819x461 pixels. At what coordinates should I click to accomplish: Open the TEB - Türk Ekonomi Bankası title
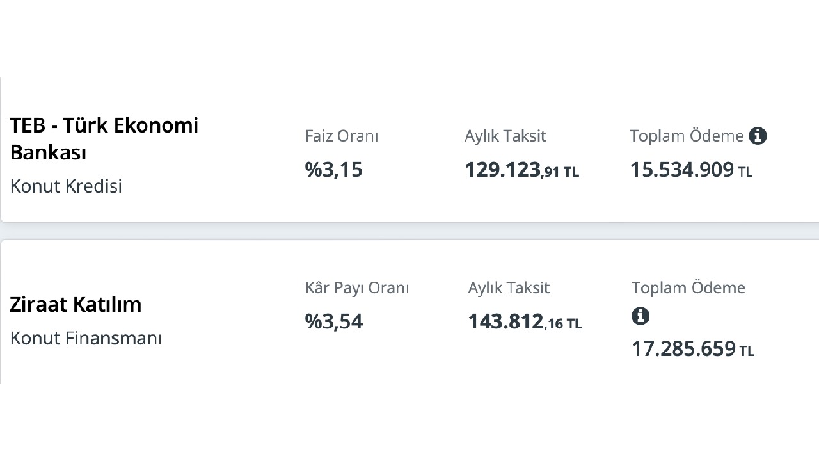coord(104,139)
